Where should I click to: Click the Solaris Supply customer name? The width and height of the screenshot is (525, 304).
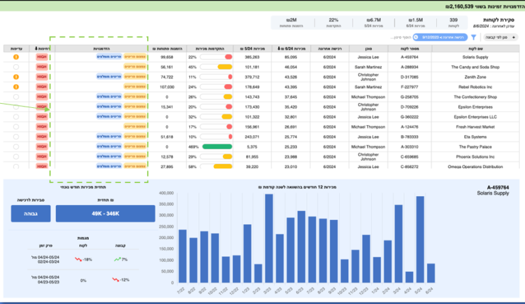[x=475, y=57]
